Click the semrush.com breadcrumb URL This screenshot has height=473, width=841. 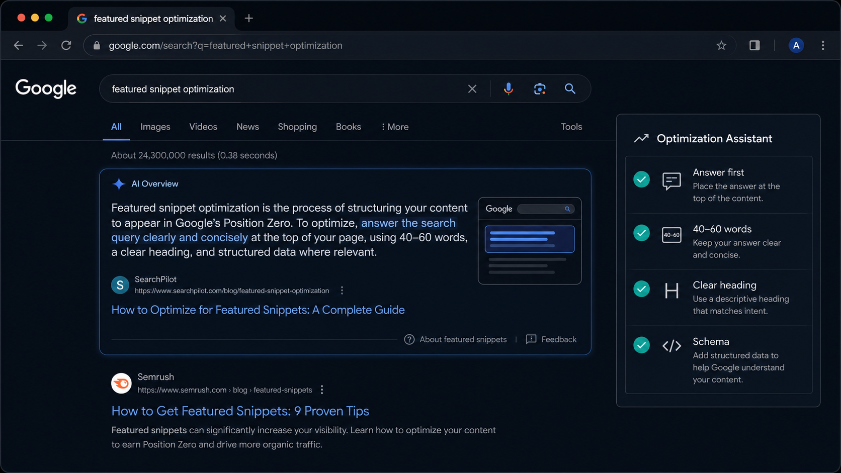pyautogui.click(x=225, y=390)
